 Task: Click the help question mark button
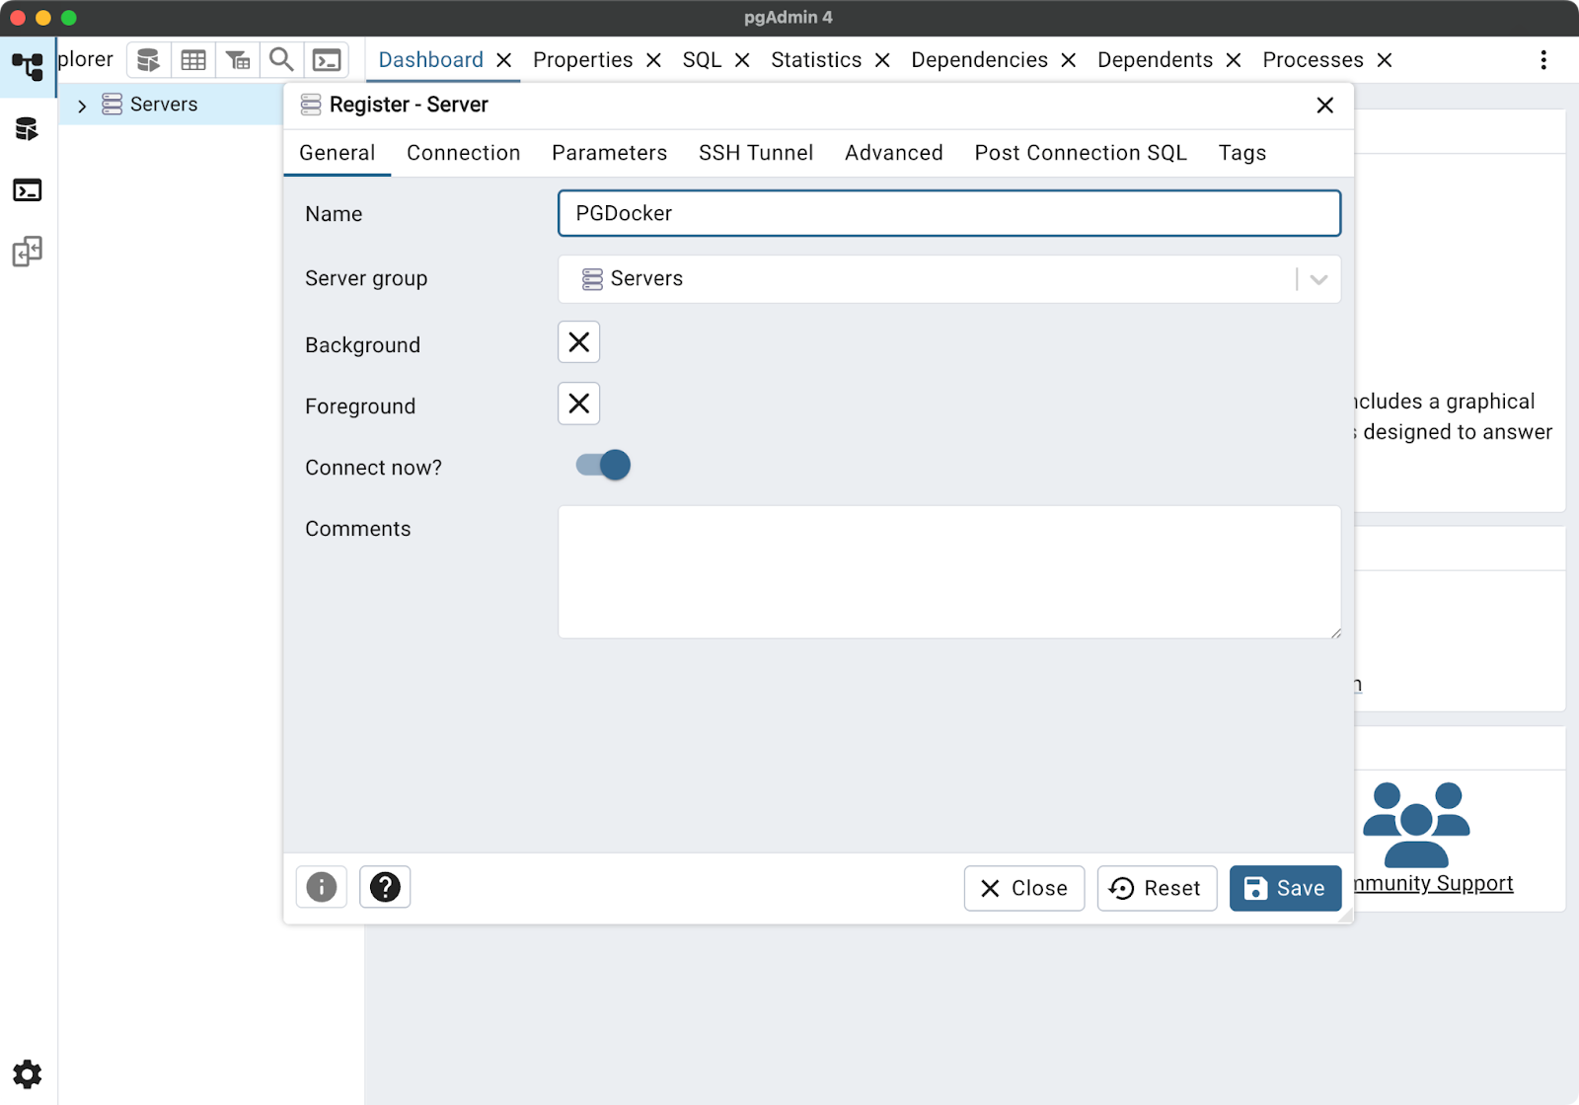coord(385,887)
